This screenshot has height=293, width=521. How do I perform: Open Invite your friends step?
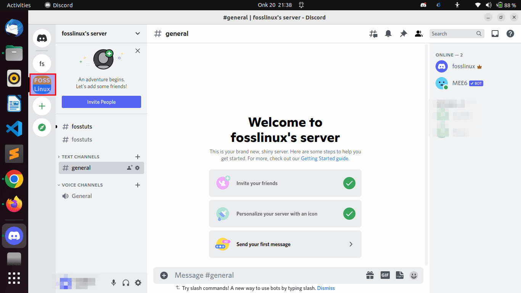(x=285, y=183)
